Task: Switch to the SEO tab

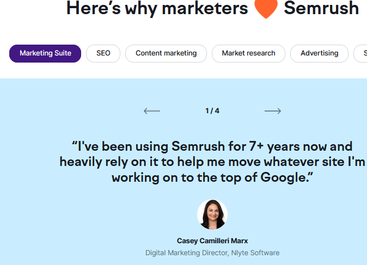Action: (x=103, y=53)
